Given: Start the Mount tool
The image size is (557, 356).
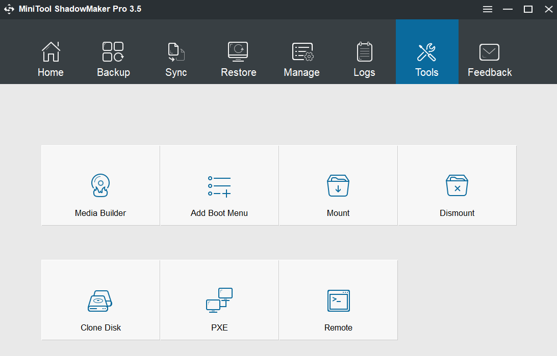Looking at the screenshot, I should pos(338,185).
